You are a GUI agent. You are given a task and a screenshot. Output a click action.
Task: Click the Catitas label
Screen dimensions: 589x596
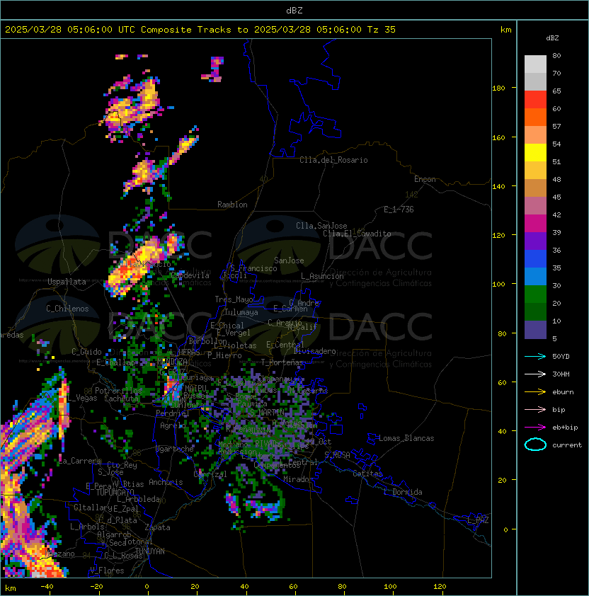click(367, 474)
